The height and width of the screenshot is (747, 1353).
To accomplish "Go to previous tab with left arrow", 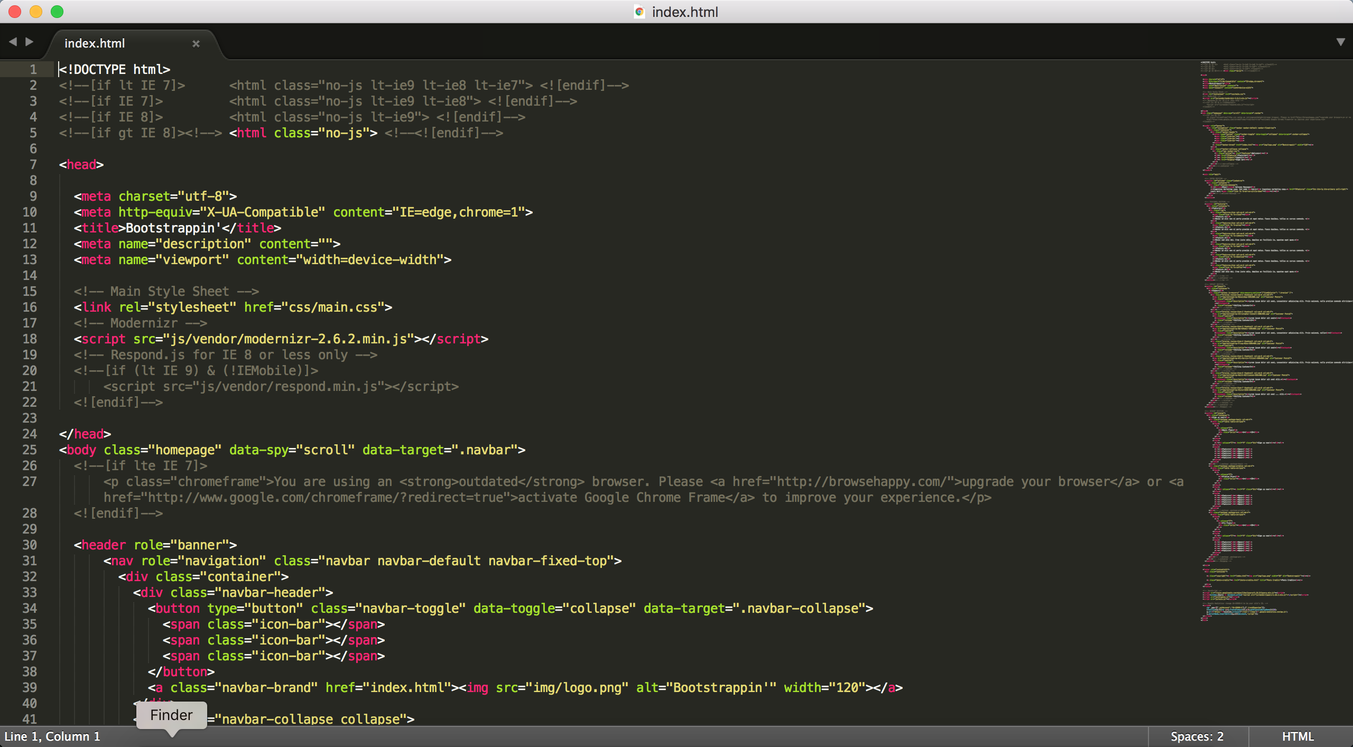I will [x=13, y=41].
